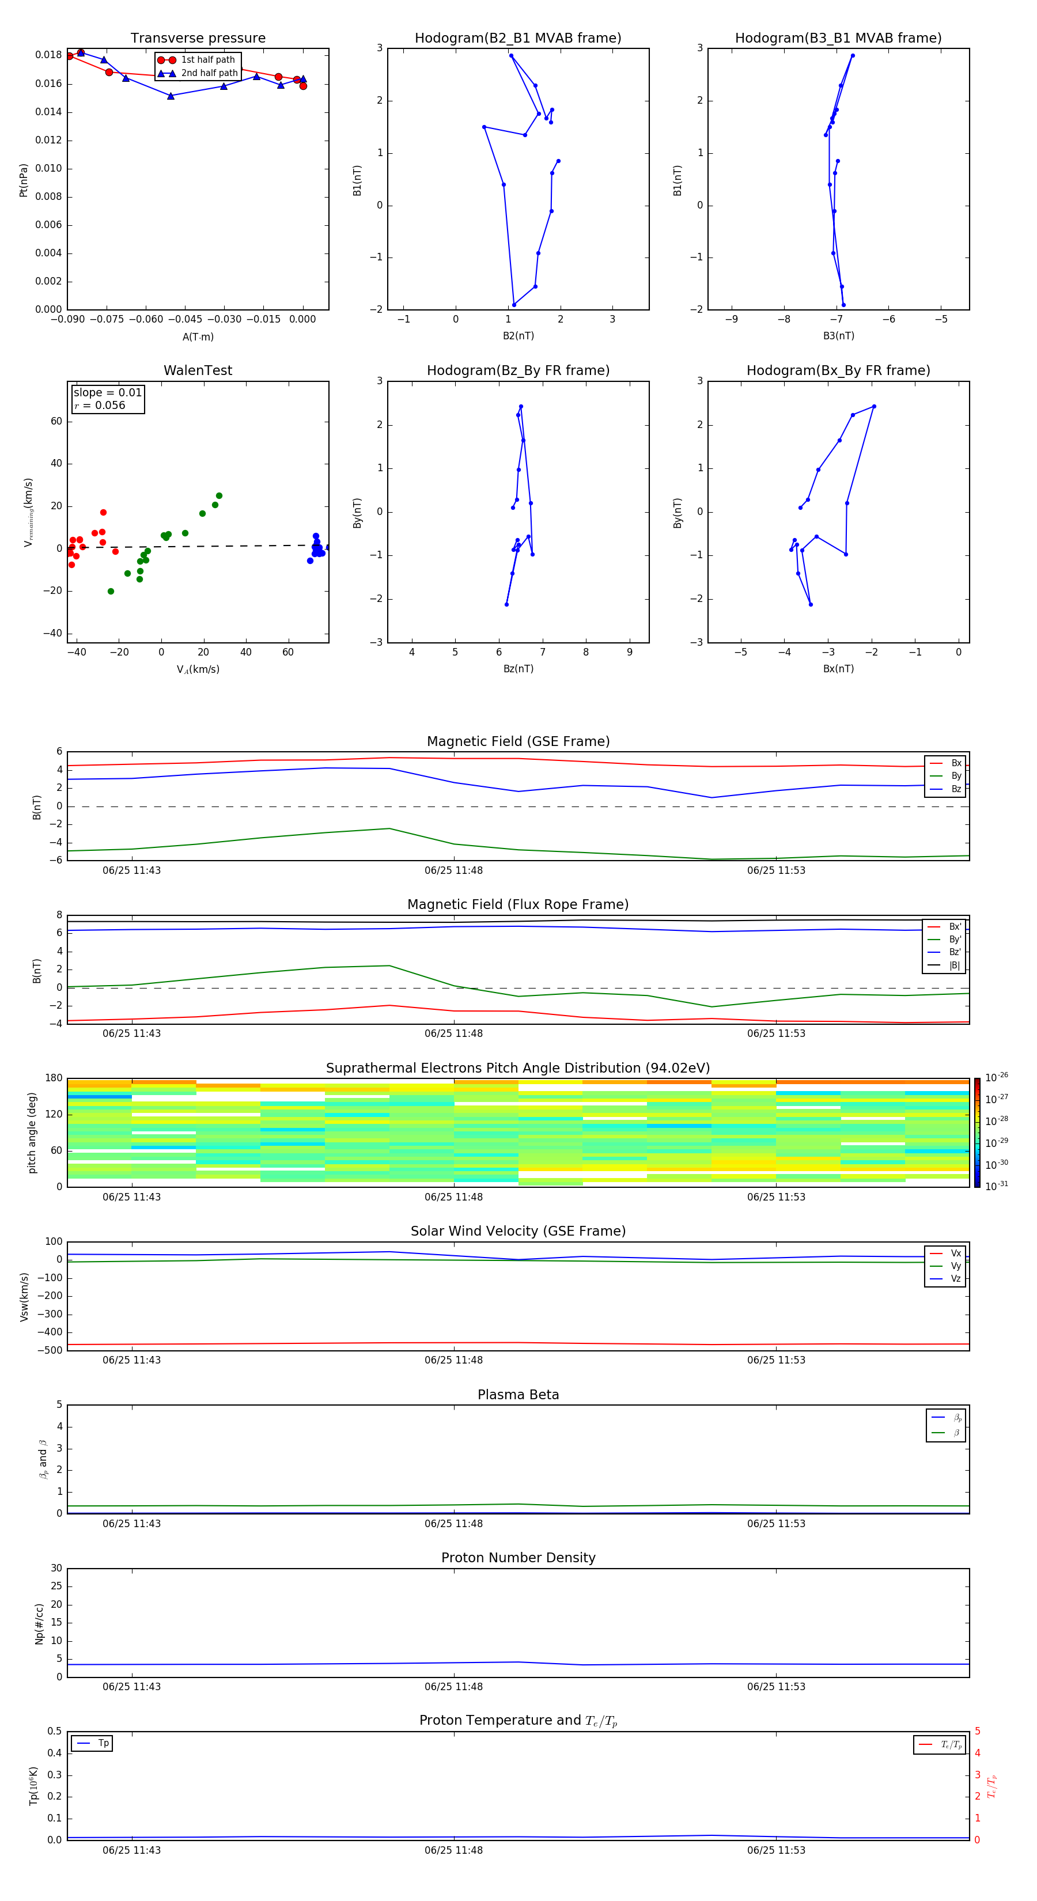Click the pitch angle colorbar
Image resolution: width=1037 pixels, height=1901 pixels.
point(977,1133)
